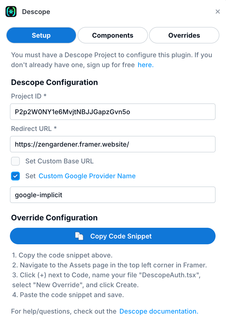
Task: Click the Descope title text
Action: [x=36, y=12]
